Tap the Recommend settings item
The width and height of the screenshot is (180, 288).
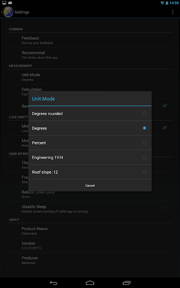tap(90, 55)
